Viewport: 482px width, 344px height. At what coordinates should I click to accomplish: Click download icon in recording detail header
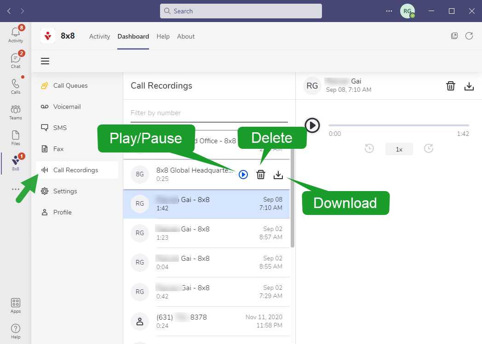click(x=469, y=86)
